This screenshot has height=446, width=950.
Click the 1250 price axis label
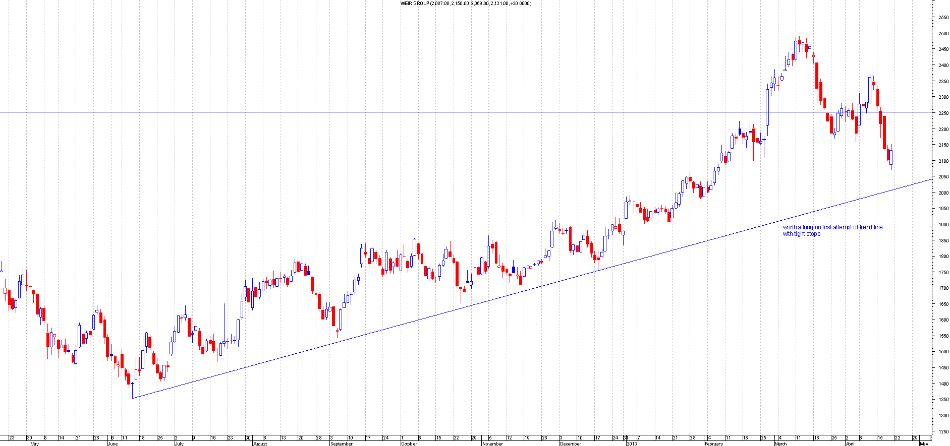click(x=943, y=432)
